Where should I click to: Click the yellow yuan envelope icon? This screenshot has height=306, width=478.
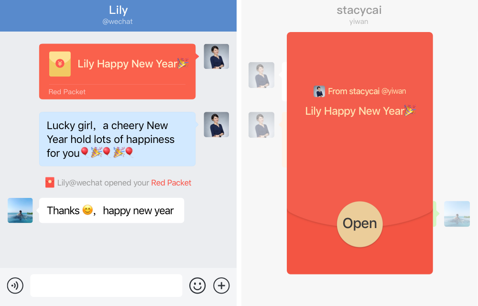(x=60, y=64)
